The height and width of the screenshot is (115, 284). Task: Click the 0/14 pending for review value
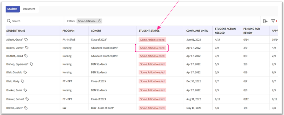tap(246, 40)
